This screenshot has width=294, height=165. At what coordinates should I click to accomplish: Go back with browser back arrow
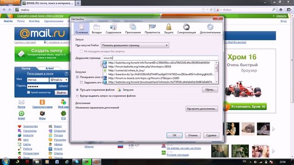point(4,10)
